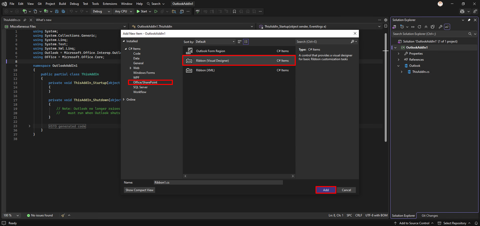
Task: Click the Find in Files folder icon
Action: coord(174,11)
